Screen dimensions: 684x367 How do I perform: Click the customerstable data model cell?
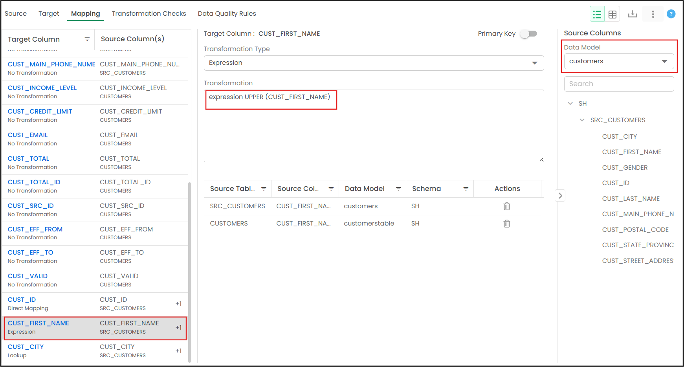click(x=369, y=224)
